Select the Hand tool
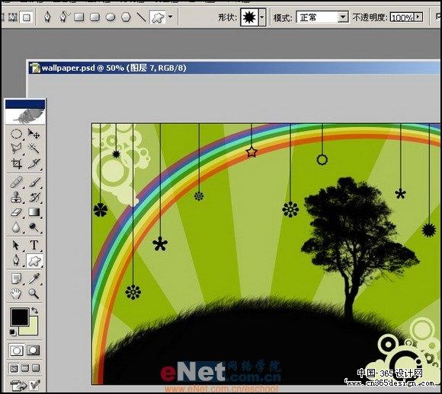The height and width of the screenshot is (394, 442). pos(16,294)
